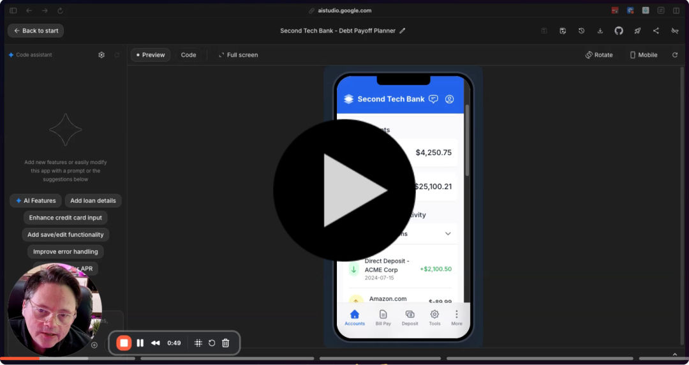Open chat icon in bank app header

tap(433, 99)
